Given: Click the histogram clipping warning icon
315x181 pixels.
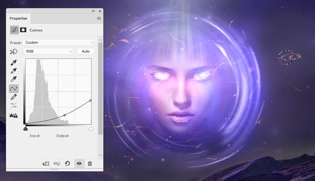Looking at the screenshot, I should click(x=13, y=115).
